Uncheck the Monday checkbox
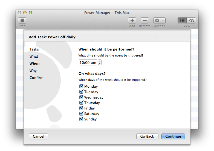This screenshot has height=151, width=214. (81, 86)
